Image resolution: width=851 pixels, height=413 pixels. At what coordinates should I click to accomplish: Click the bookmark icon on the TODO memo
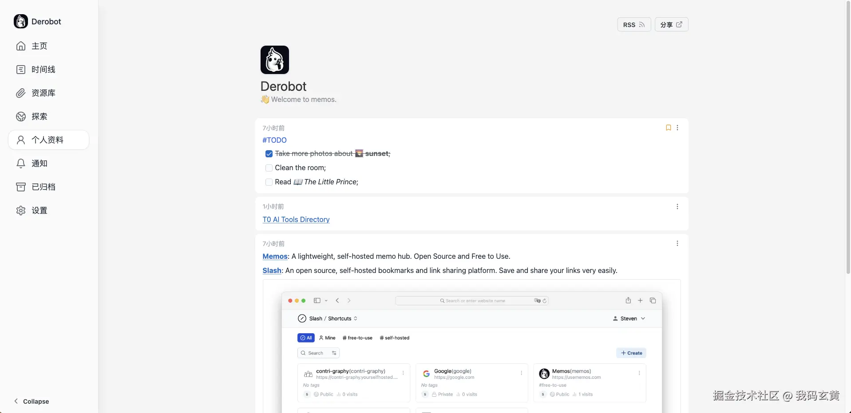pos(668,128)
